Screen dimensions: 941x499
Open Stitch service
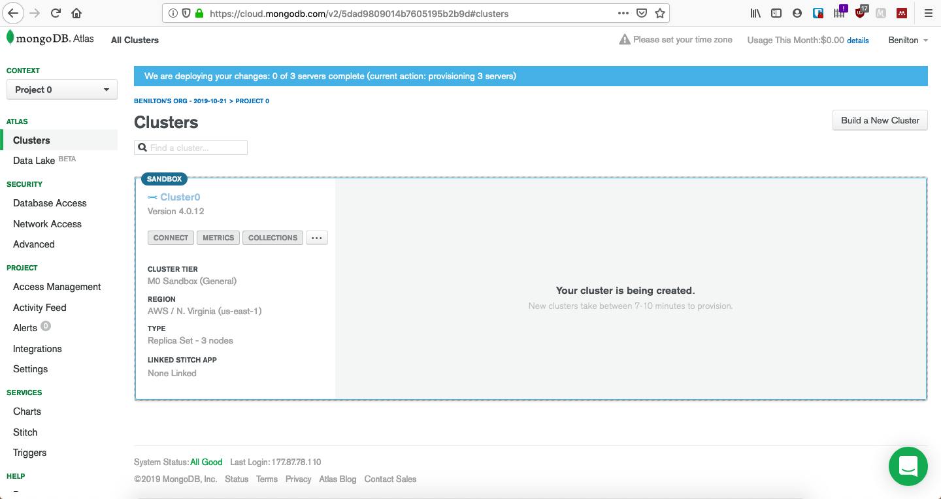(25, 432)
